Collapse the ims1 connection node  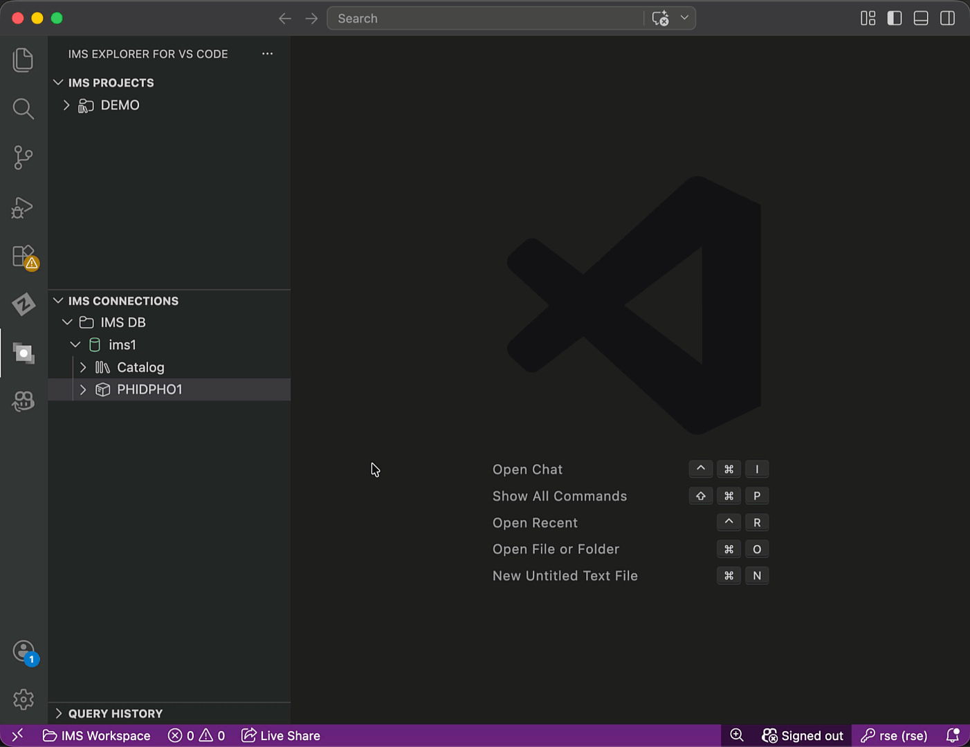click(75, 344)
